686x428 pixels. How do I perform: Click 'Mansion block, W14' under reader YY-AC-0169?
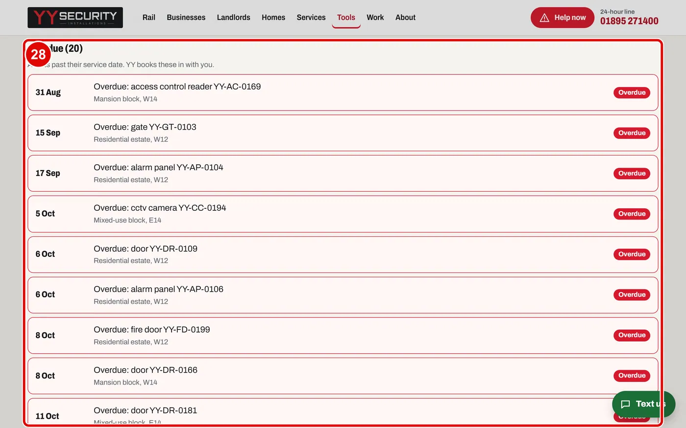click(x=125, y=99)
